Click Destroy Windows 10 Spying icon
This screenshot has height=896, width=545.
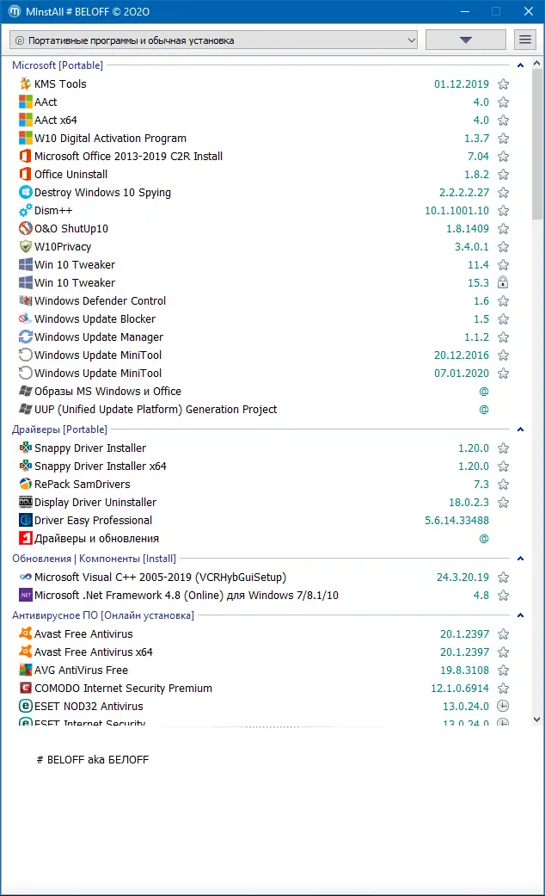[x=26, y=193]
